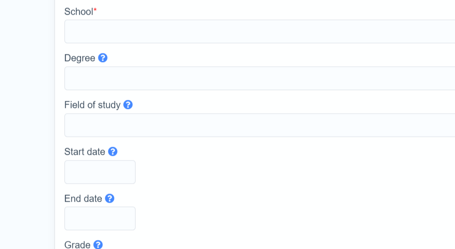
Task: Click the End date label text
Action: pyautogui.click(x=83, y=199)
